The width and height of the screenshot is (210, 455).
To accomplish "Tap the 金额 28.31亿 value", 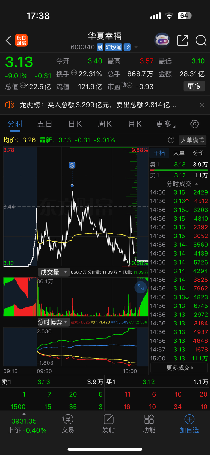I will pyautogui.click(x=192, y=74).
